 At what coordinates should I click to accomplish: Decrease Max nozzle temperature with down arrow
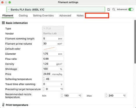point(106,96)
